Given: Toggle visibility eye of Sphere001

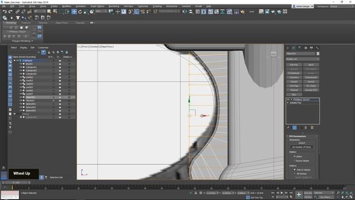Looking at the screenshot, I should tap(21, 104).
